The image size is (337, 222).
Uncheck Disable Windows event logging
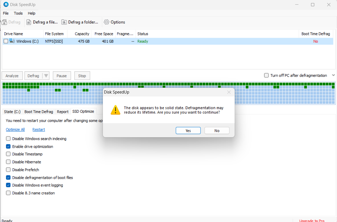coord(8,185)
